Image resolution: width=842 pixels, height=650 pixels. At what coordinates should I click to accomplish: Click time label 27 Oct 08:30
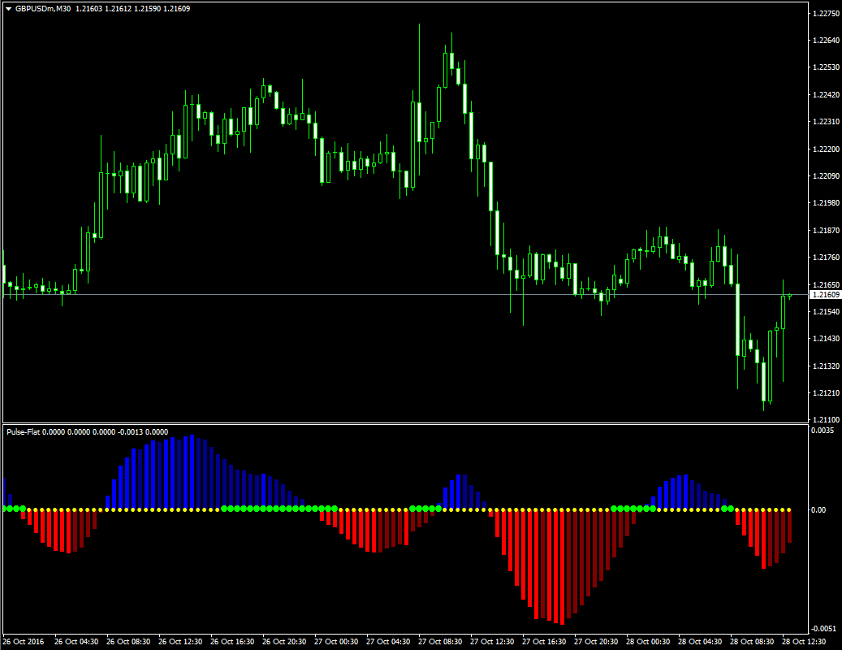click(440, 641)
